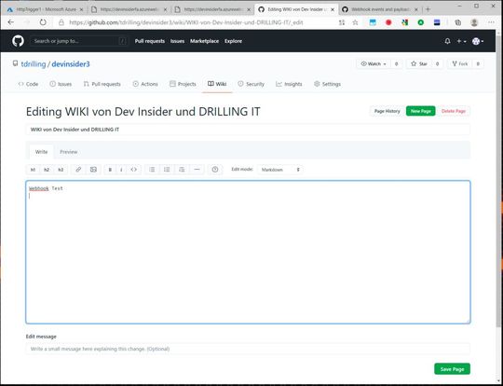Switch to the Webhook events and payloads tab
503x386 pixels.
tap(380, 9)
